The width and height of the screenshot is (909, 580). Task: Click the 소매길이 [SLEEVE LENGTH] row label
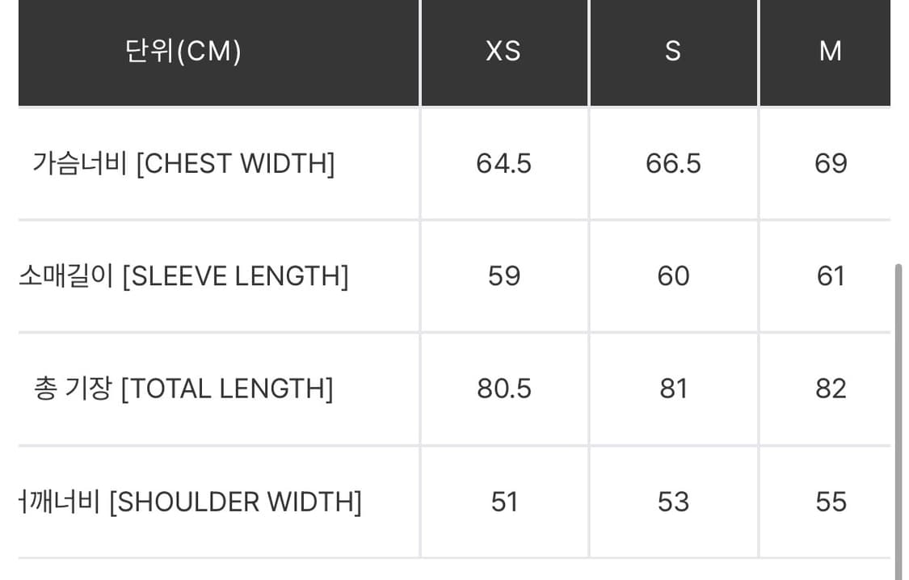[183, 276]
